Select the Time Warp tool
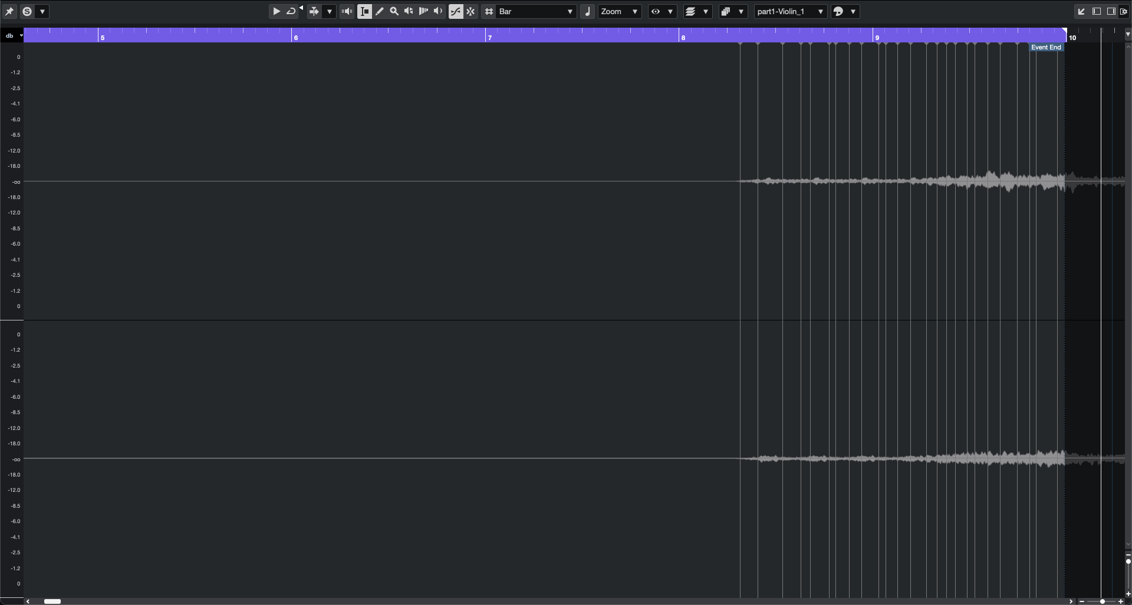This screenshot has height=605, width=1132. pos(423,11)
